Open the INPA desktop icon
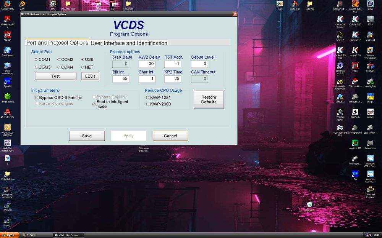 (370, 5)
